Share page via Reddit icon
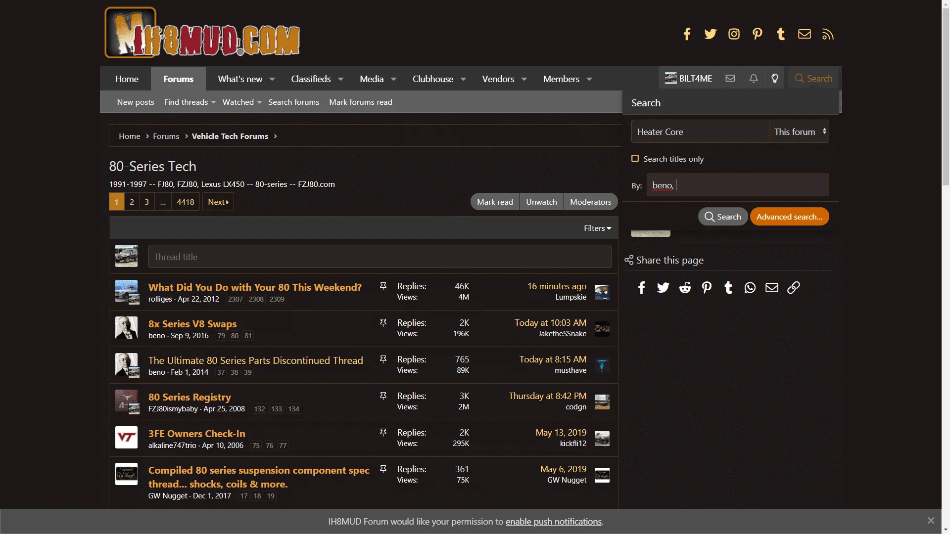Image resolution: width=950 pixels, height=534 pixels. click(685, 288)
